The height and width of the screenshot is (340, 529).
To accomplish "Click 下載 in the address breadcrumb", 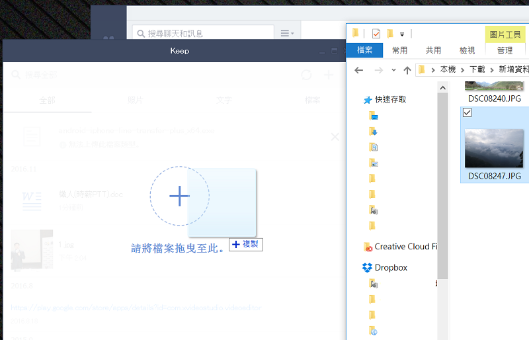I will pos(477,69).
